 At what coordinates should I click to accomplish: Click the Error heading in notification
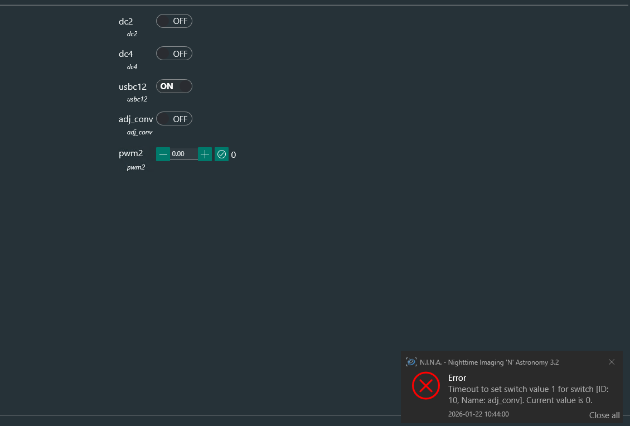[457, 378]
